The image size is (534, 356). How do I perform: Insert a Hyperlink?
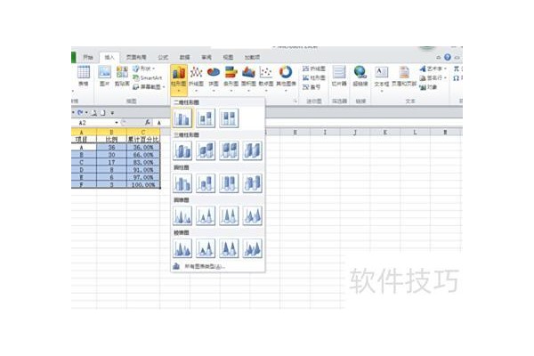pyautogui.click(x=360, y=77)
